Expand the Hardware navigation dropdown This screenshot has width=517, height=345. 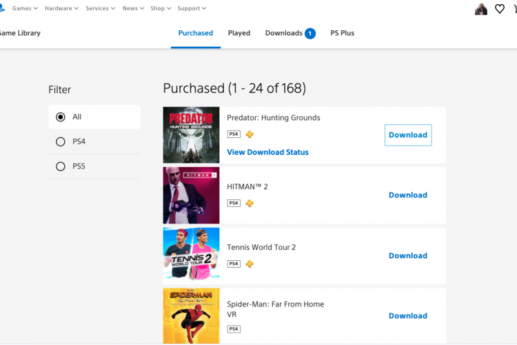[x=61, y=8]
